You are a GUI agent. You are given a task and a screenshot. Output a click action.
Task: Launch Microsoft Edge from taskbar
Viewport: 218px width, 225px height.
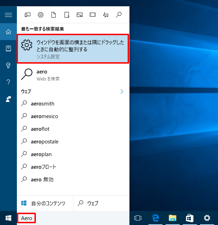point(155,218)
